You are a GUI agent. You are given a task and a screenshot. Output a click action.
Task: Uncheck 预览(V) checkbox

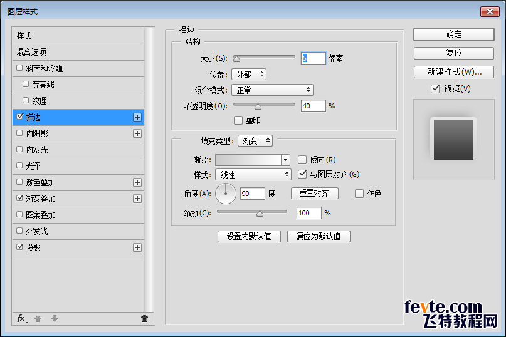pyautogui.click(x=435, y=89)
